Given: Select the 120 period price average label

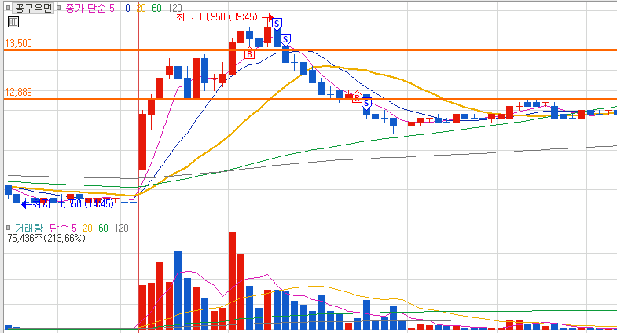Looking at the screenshot, I should (x=174, y=8).
